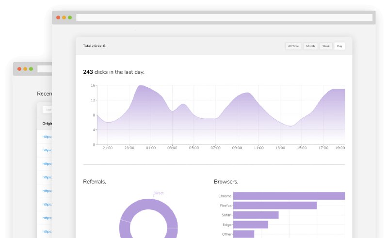Click the search field in the back window
Screen dimensions: 388x238
[x=48, y=110]
